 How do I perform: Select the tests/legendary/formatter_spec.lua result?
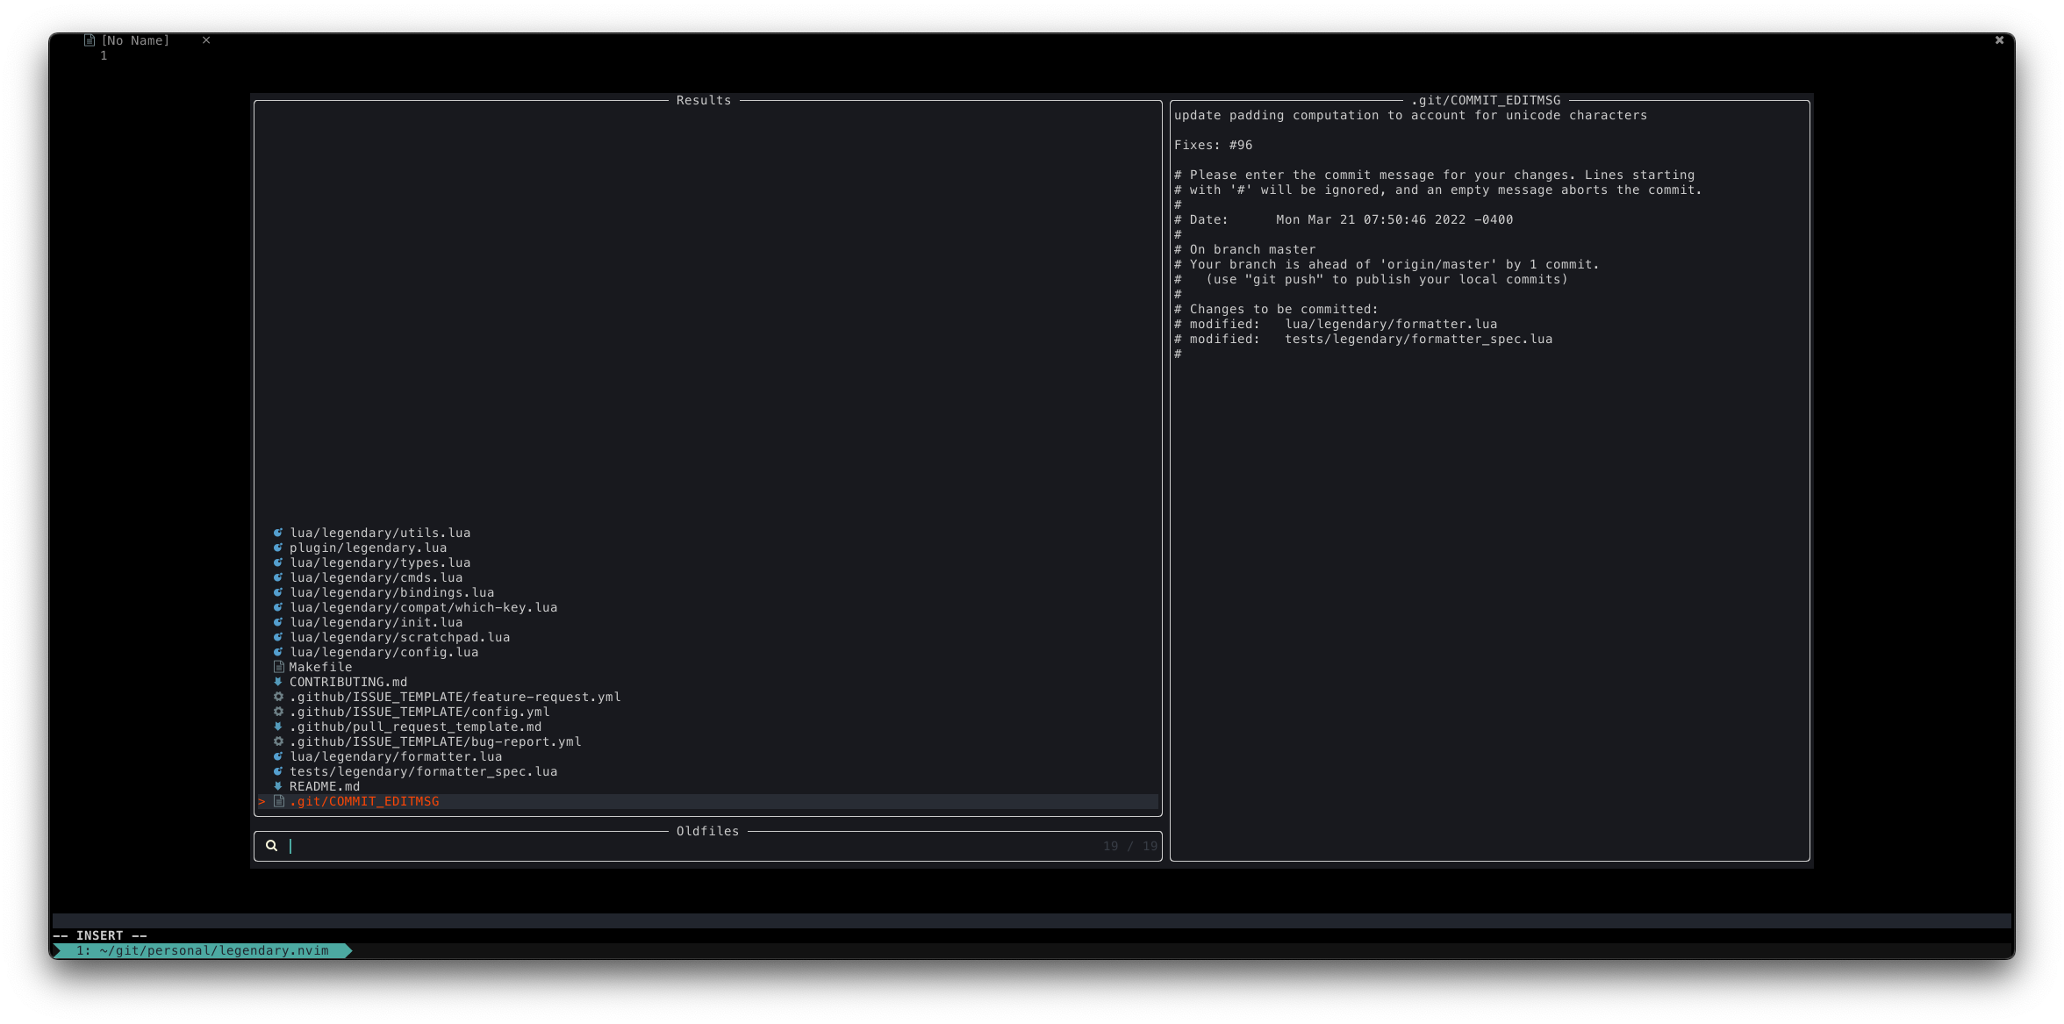[x=423, y=771]
